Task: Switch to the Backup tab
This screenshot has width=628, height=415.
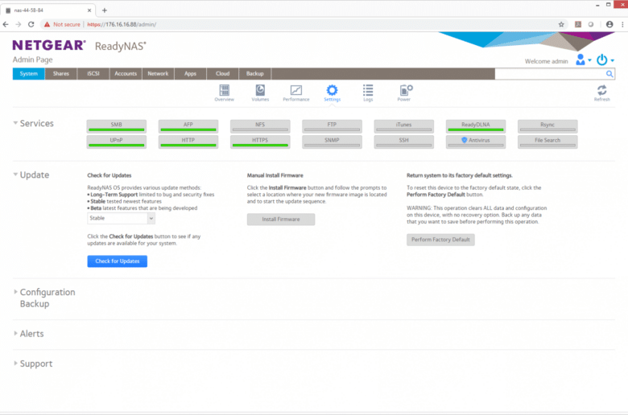Action: pos(255,74)
